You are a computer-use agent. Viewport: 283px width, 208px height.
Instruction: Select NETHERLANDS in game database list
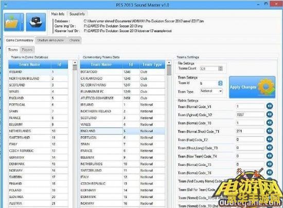(38, 131)
